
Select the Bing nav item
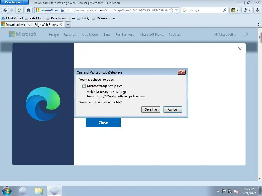pyautogui.click(x=107, y=34)
